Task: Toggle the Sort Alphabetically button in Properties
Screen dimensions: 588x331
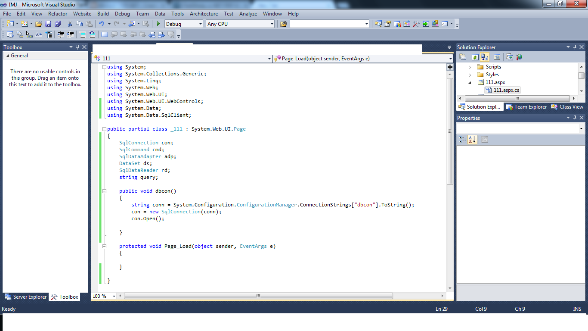Action: pyautogui.click(x=472, y=139)
